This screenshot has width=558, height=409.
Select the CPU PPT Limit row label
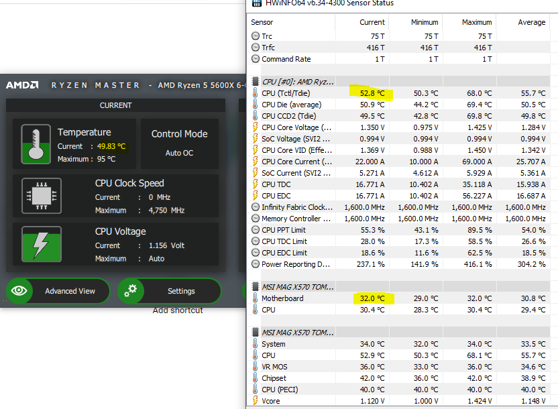[x=284, y=230]
